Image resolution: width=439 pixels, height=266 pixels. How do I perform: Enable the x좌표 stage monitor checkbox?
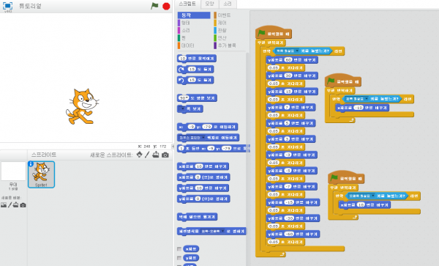click(179, 249)
